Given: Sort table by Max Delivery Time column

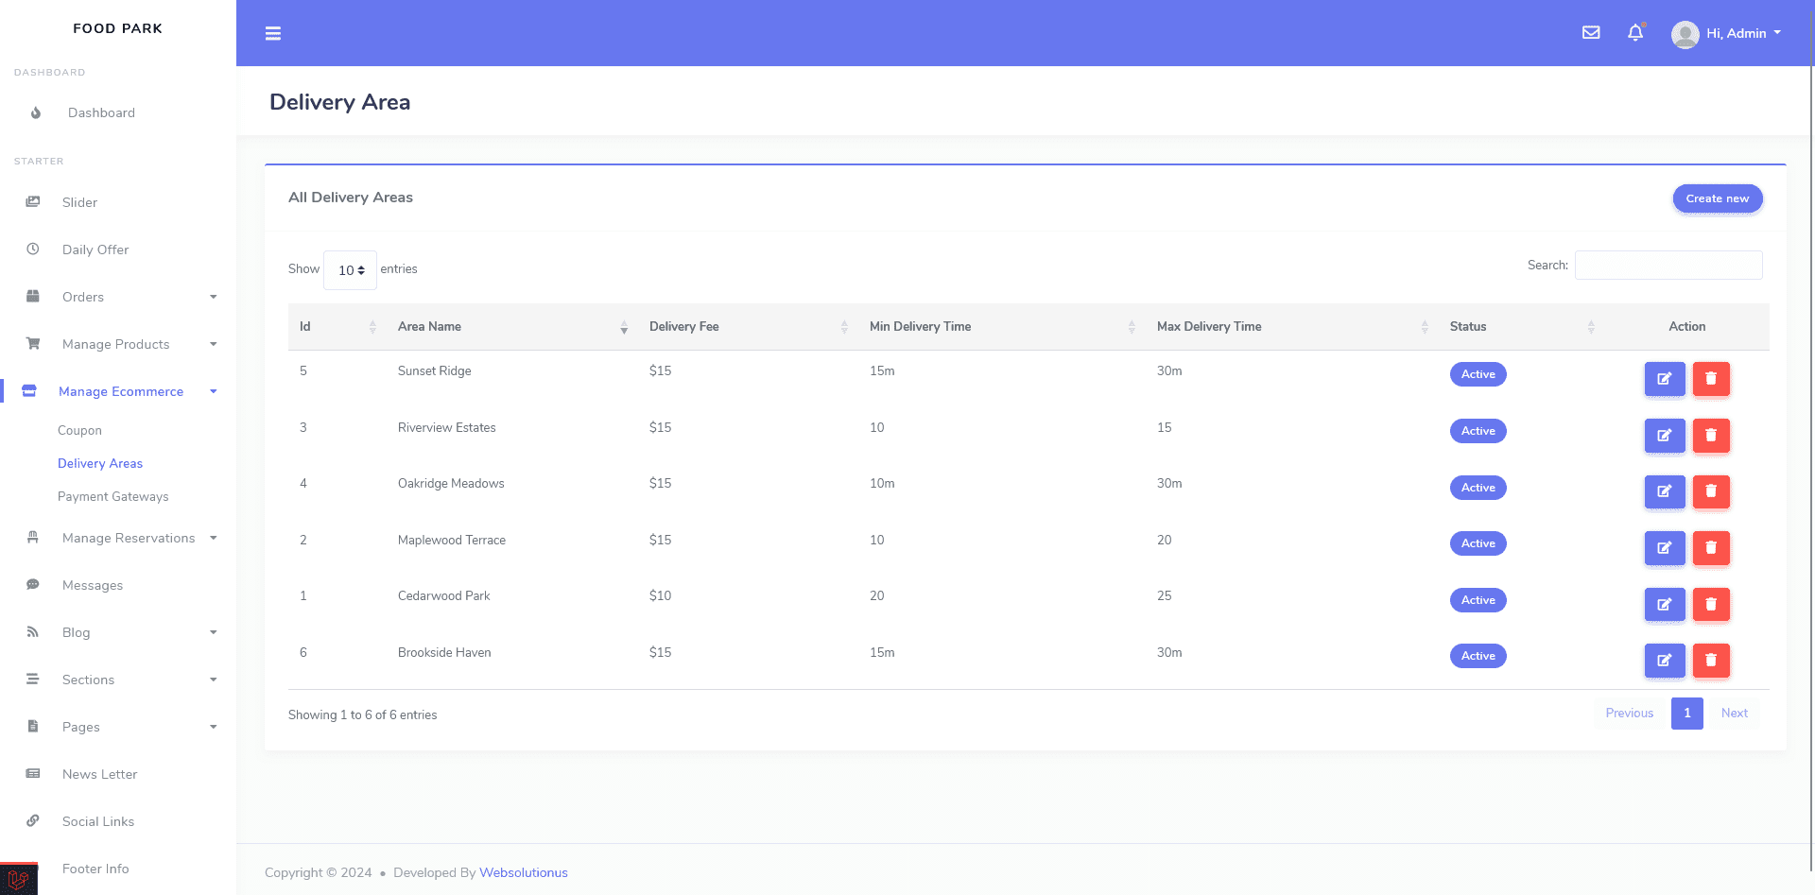Looking at the screenshot, I should (x=1292, y=327).
